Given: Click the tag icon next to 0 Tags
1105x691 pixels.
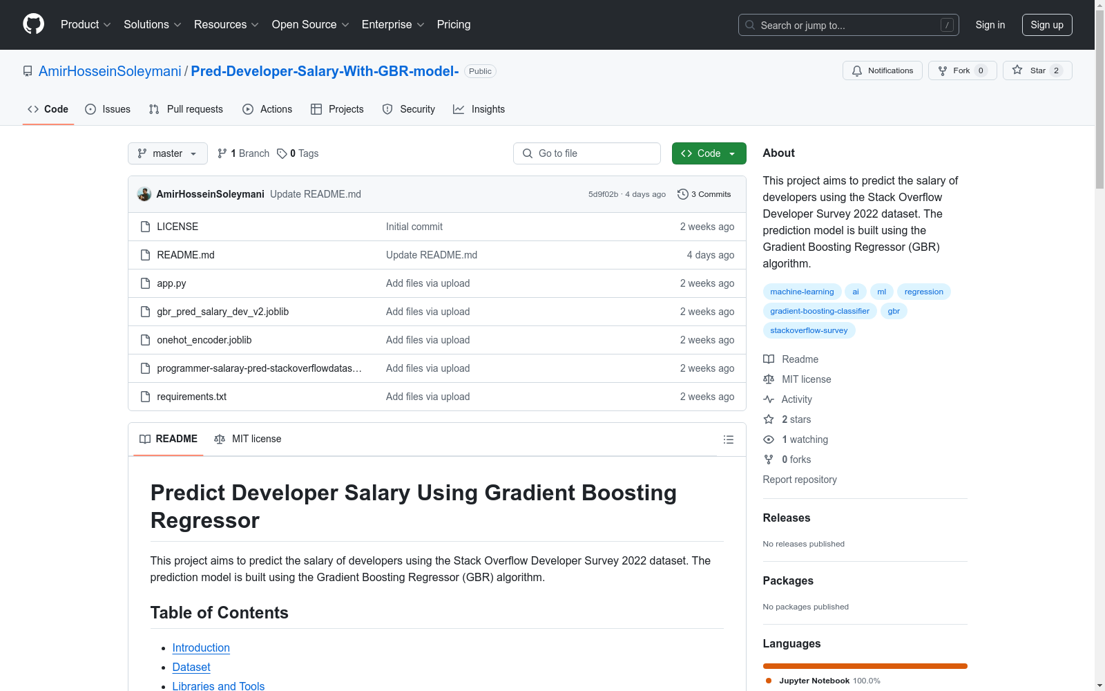Looking at the screenshot, I should 282,153.
